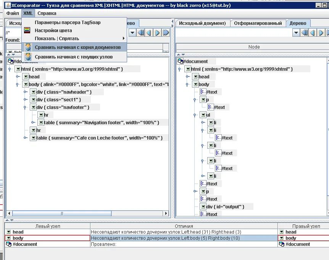Click right #document cell in differences table
This screenshot has width=329, height=260.
303,244
